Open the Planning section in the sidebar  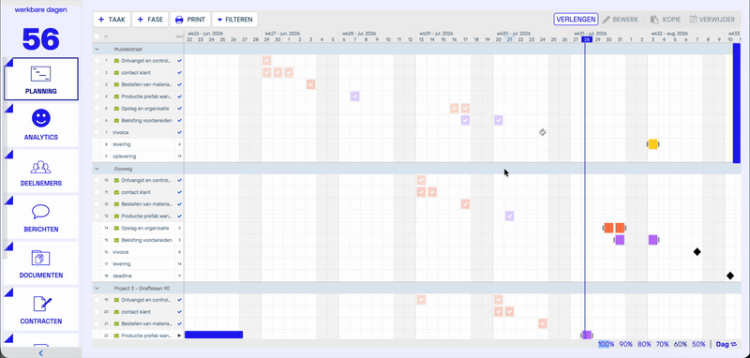[x=41, y=79]
